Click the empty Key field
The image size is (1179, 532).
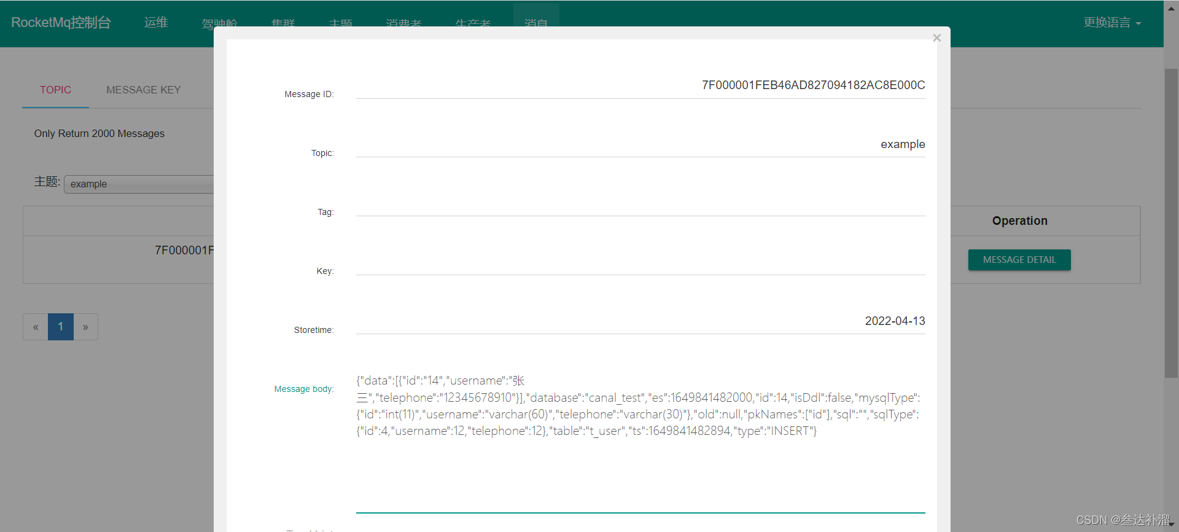point(640,263)
